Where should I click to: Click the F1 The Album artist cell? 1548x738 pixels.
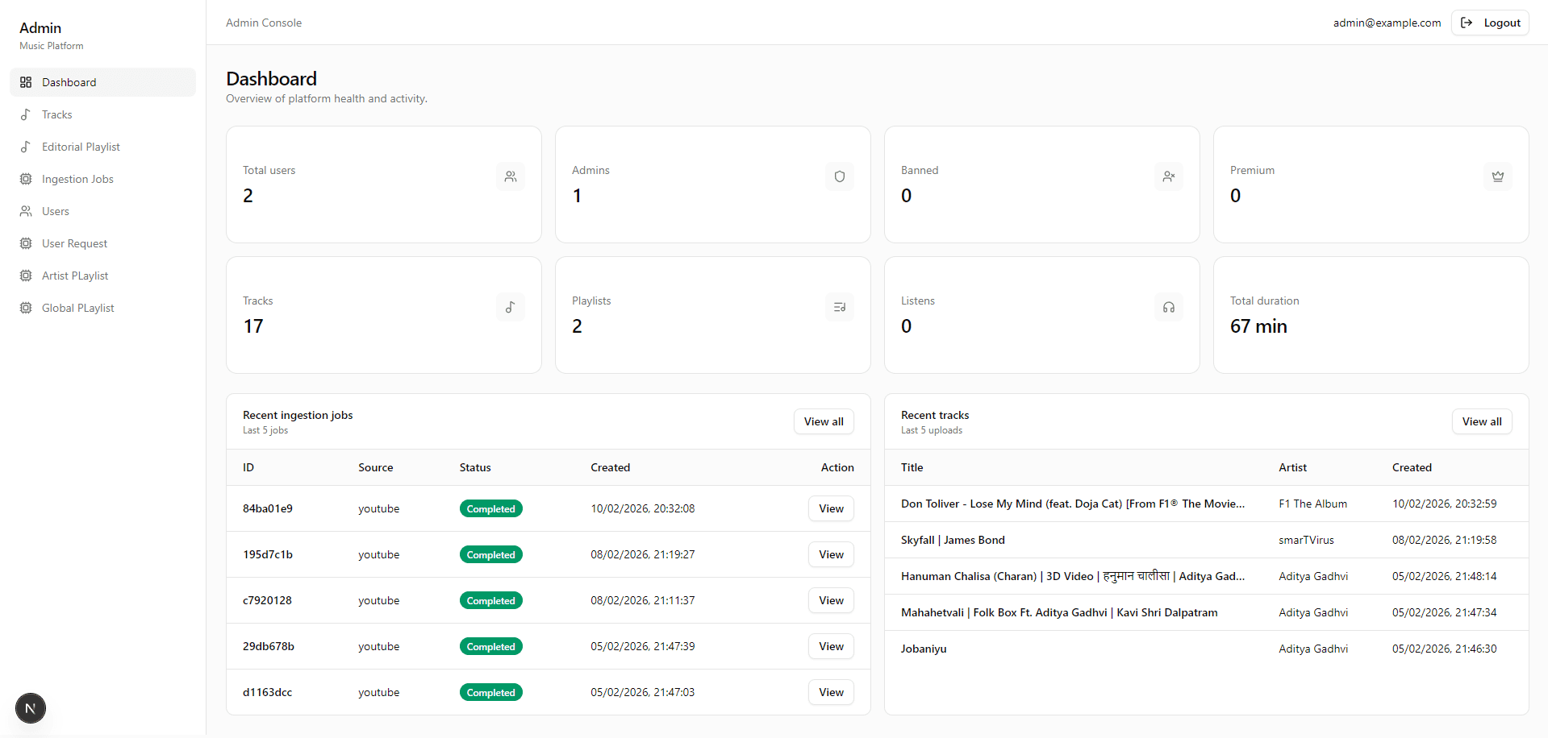[x=1312, y=504]
